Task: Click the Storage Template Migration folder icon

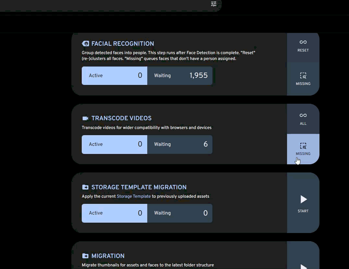Action: (85, 187)
